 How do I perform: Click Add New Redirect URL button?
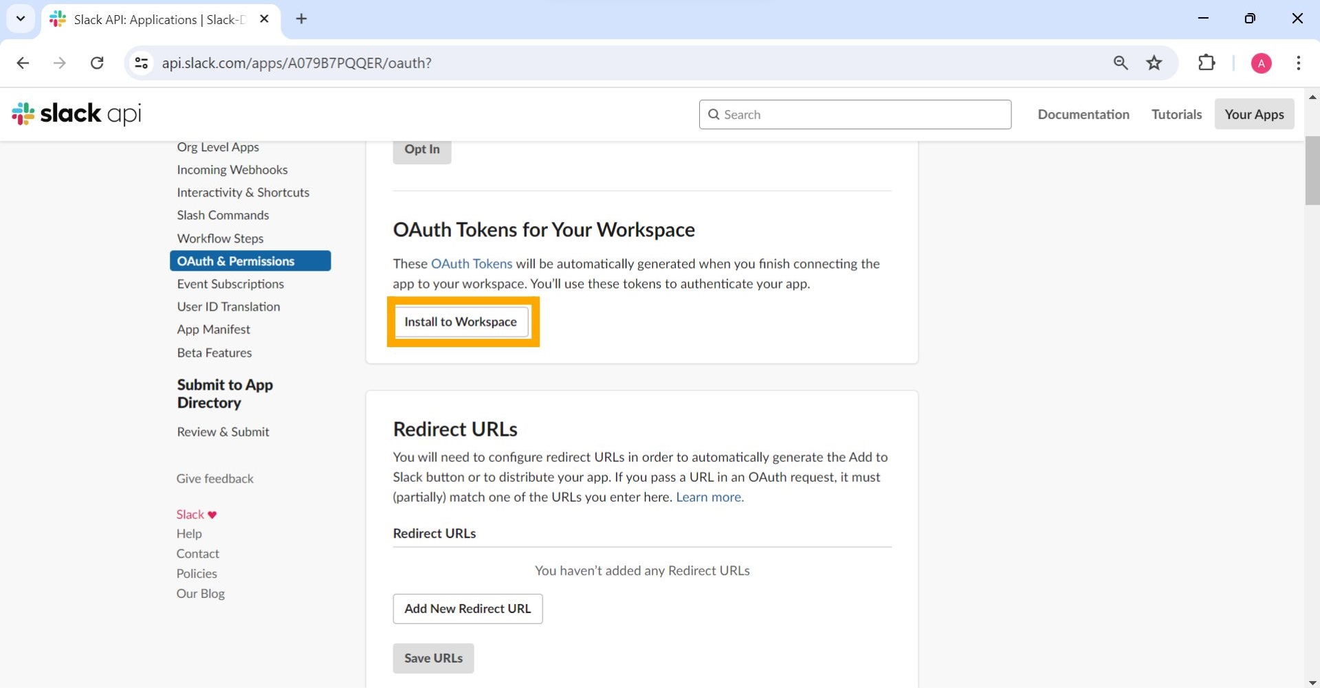pyautogui.click(x=467, y=609)
